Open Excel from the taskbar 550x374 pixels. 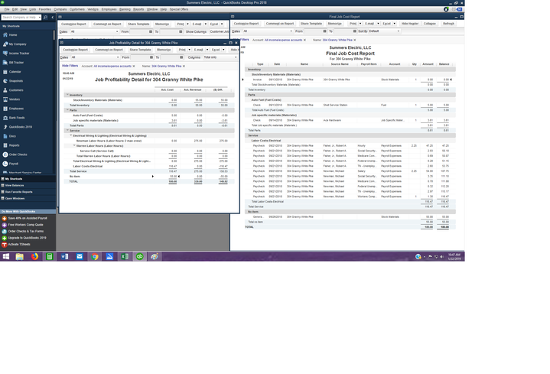coord(125,256)
